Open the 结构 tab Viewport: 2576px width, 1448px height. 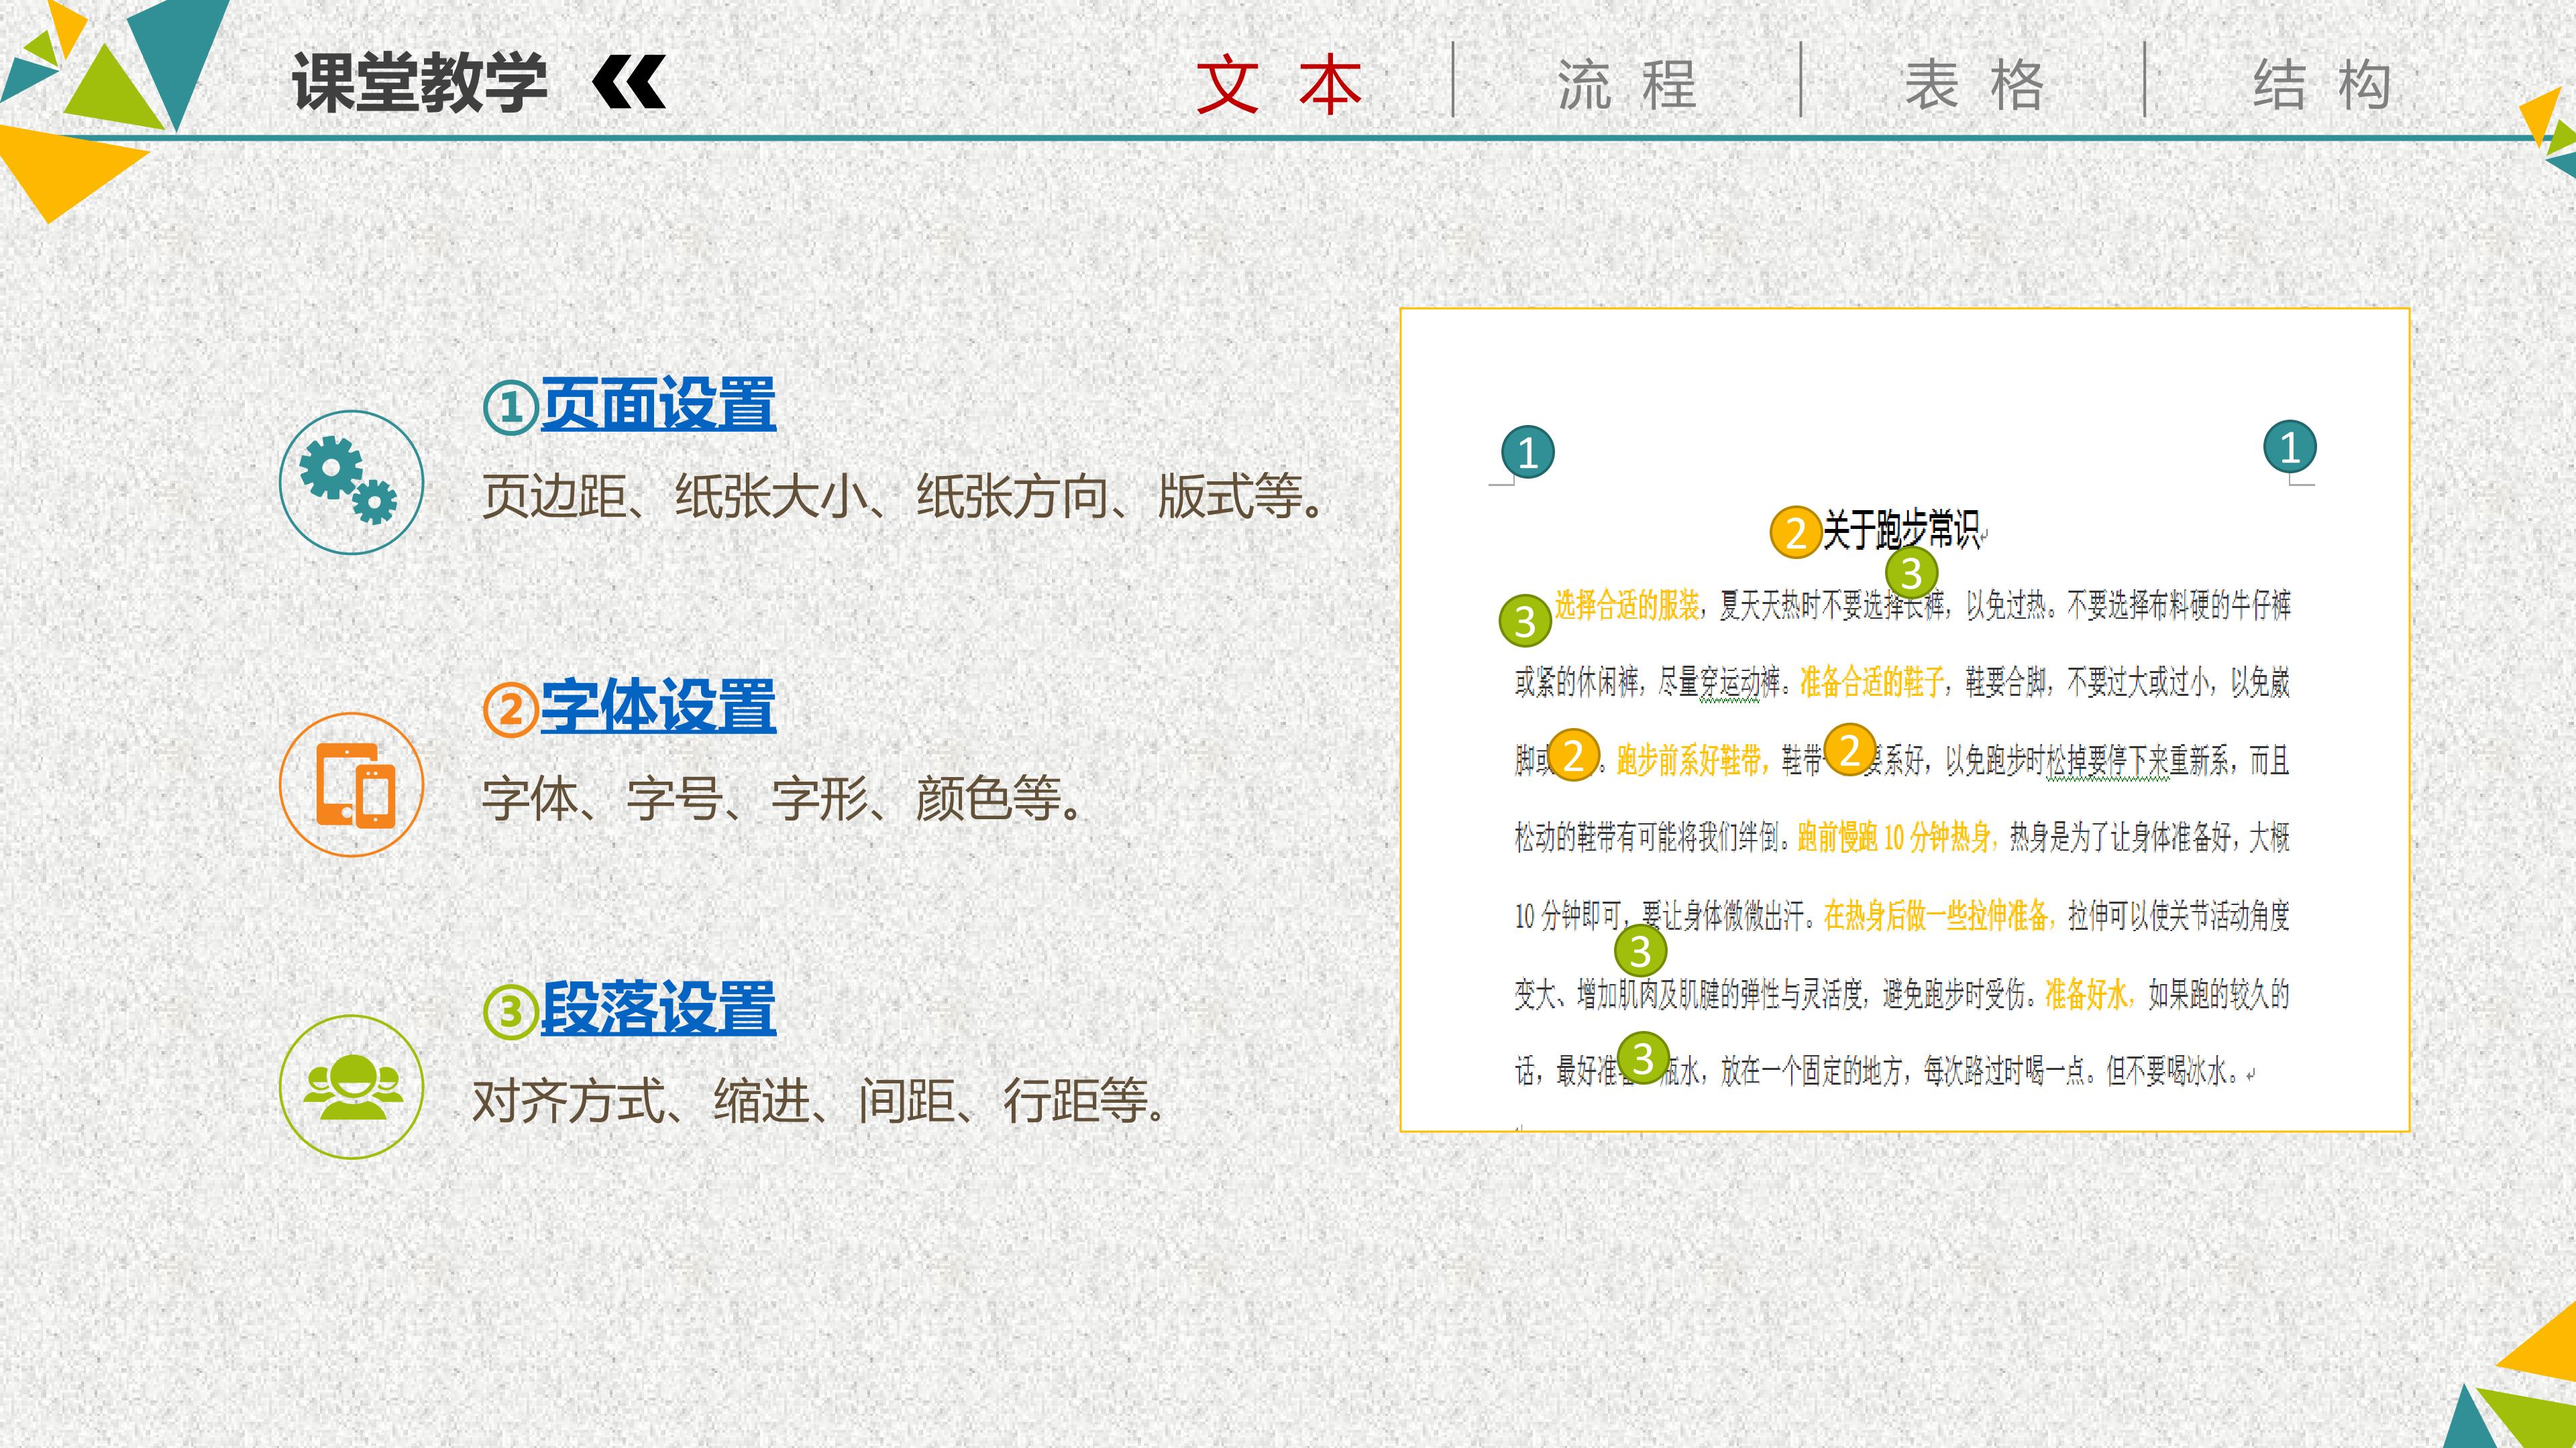pos(2322,84)
